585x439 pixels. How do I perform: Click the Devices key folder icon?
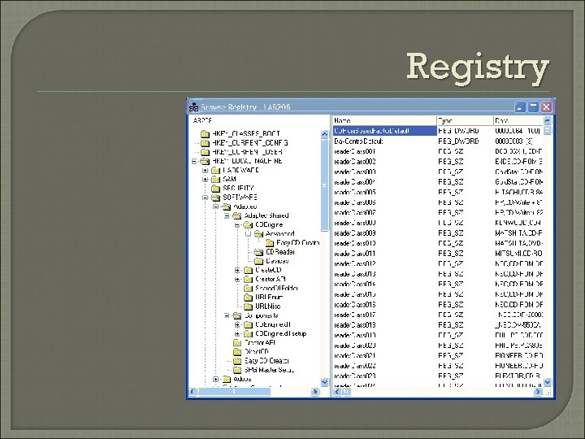pos(258,261)
